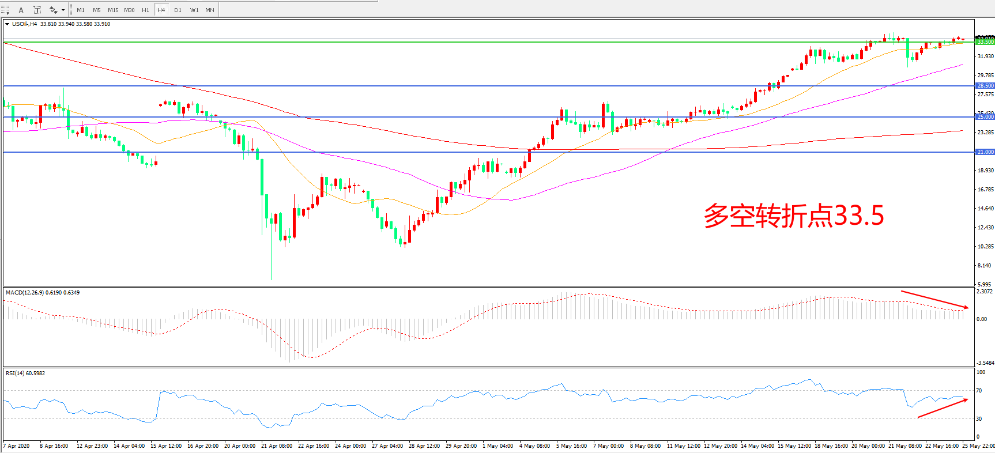The height and width of the screenshot is (453, 995).
Task: Click the active H4 timeframe button
Action: [161, 10]
